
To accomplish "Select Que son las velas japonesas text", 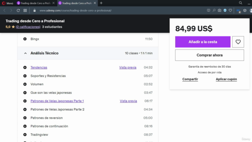I will (x=51, y=93).
